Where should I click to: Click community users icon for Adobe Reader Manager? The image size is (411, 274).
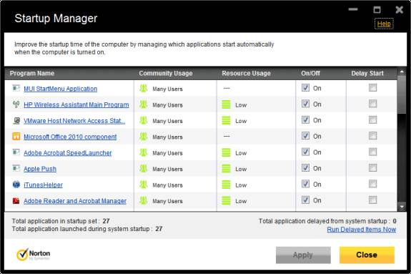[x=144, y=200]
